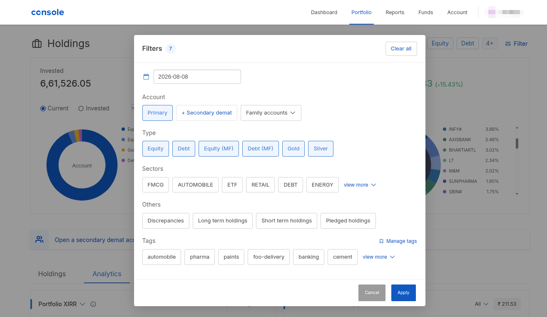Click the Clear all button
This screenshot has height=317, width=547.
401,49
